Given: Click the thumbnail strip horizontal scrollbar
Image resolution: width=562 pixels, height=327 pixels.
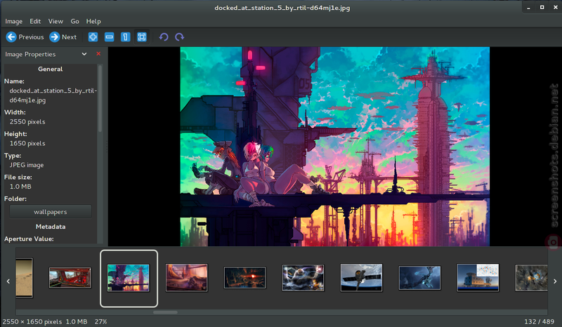Looking at the screenshot, I should pos(165,312).
